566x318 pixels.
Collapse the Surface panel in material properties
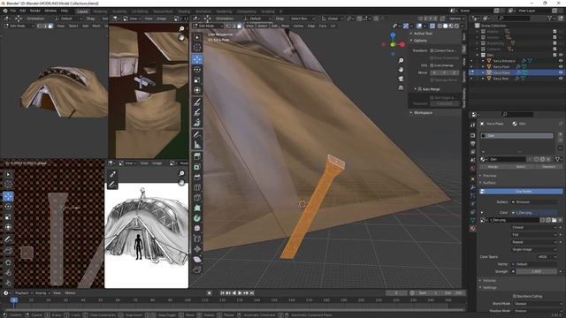click(x=489, y=183)
